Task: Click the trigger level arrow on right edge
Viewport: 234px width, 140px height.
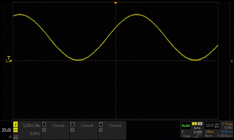Action: coord(231,61)
